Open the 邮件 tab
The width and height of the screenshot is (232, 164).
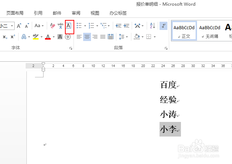(x=57, y=13)
